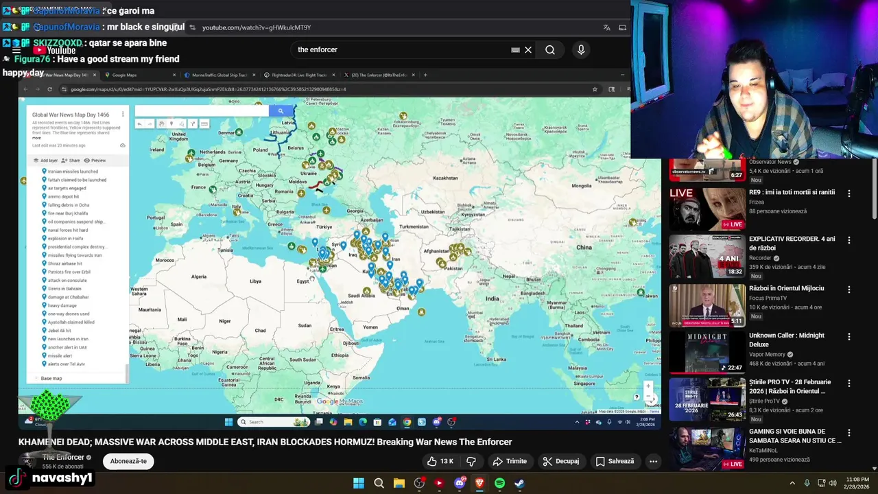The height and width of the screenshot is (494, 878).
Task: Open File Explorer from taskbar
Action: 399,483
